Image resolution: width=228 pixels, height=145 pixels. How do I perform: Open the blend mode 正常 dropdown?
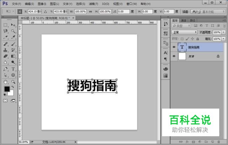(x=185, y=32)
